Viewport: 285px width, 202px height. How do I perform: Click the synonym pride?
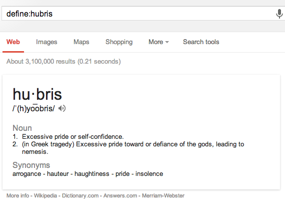coord(122,174)
